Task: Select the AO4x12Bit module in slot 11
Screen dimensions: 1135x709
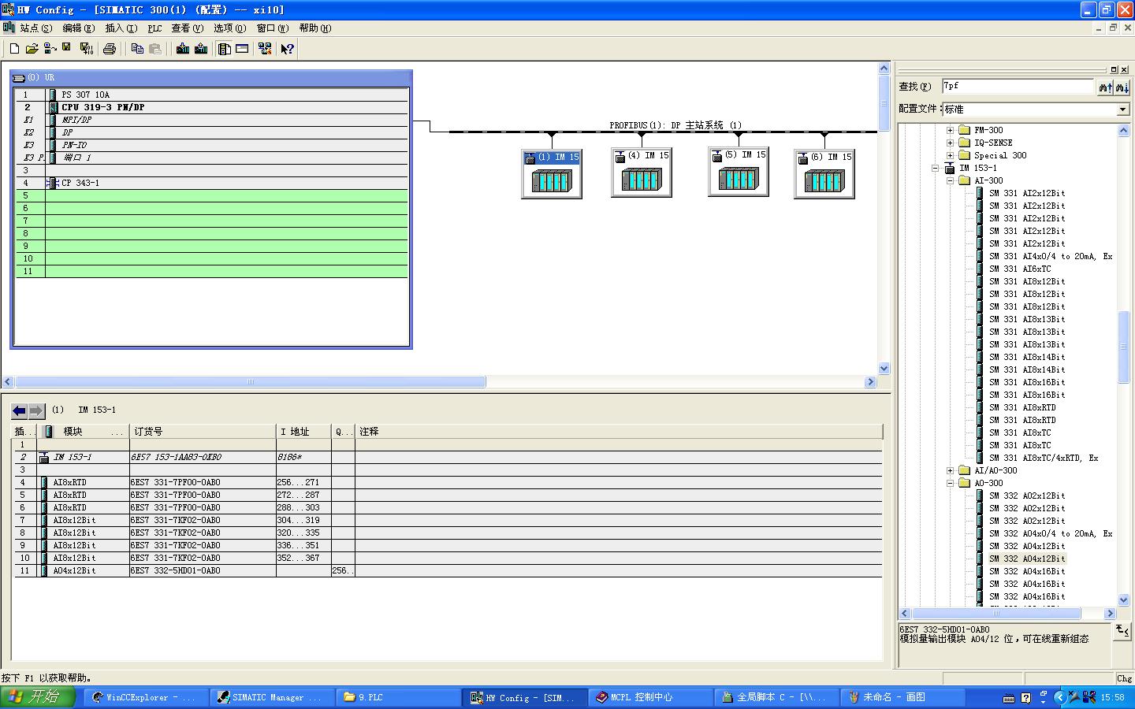Action: pyautogui.click(x=74, y=570)
